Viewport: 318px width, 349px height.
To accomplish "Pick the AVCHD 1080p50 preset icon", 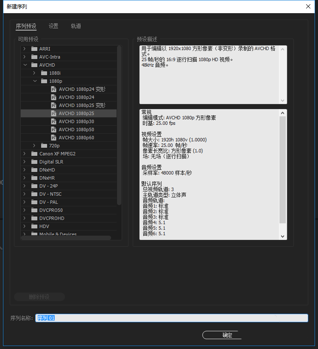I will tap(53, 129).
